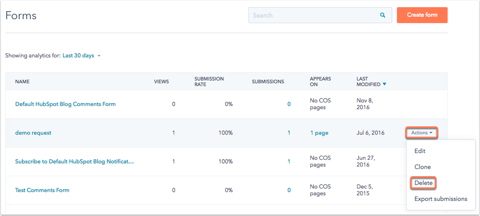This screenshot has width=480, height=216.
Task: Sort by the Name column header
Action: click(x=22, y=82)
